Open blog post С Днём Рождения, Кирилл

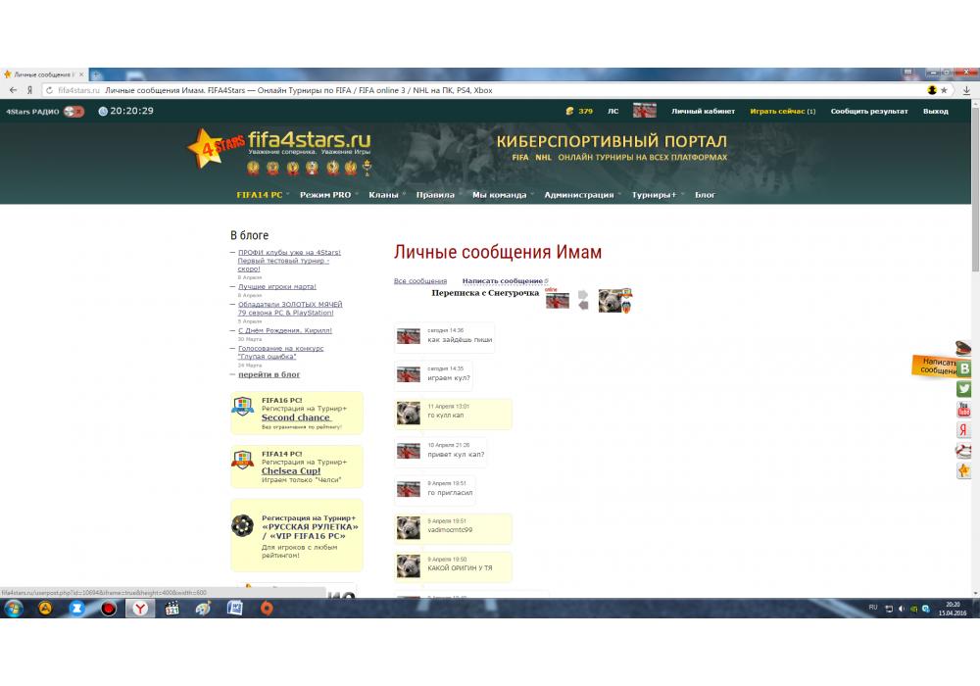coord(285,330)
